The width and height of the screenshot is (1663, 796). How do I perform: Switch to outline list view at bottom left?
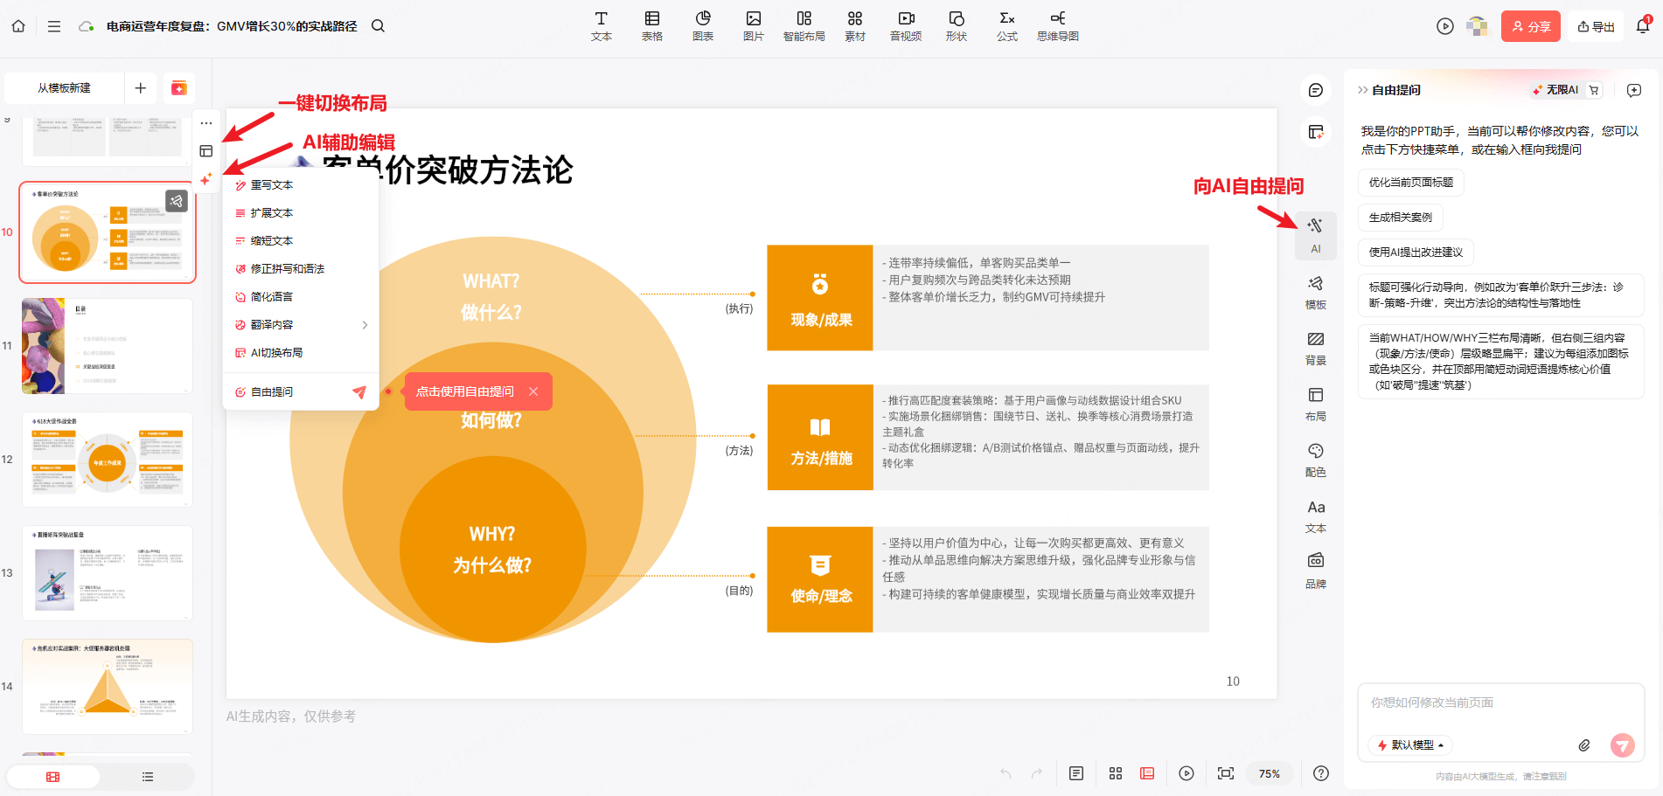[x=147, y=776]
